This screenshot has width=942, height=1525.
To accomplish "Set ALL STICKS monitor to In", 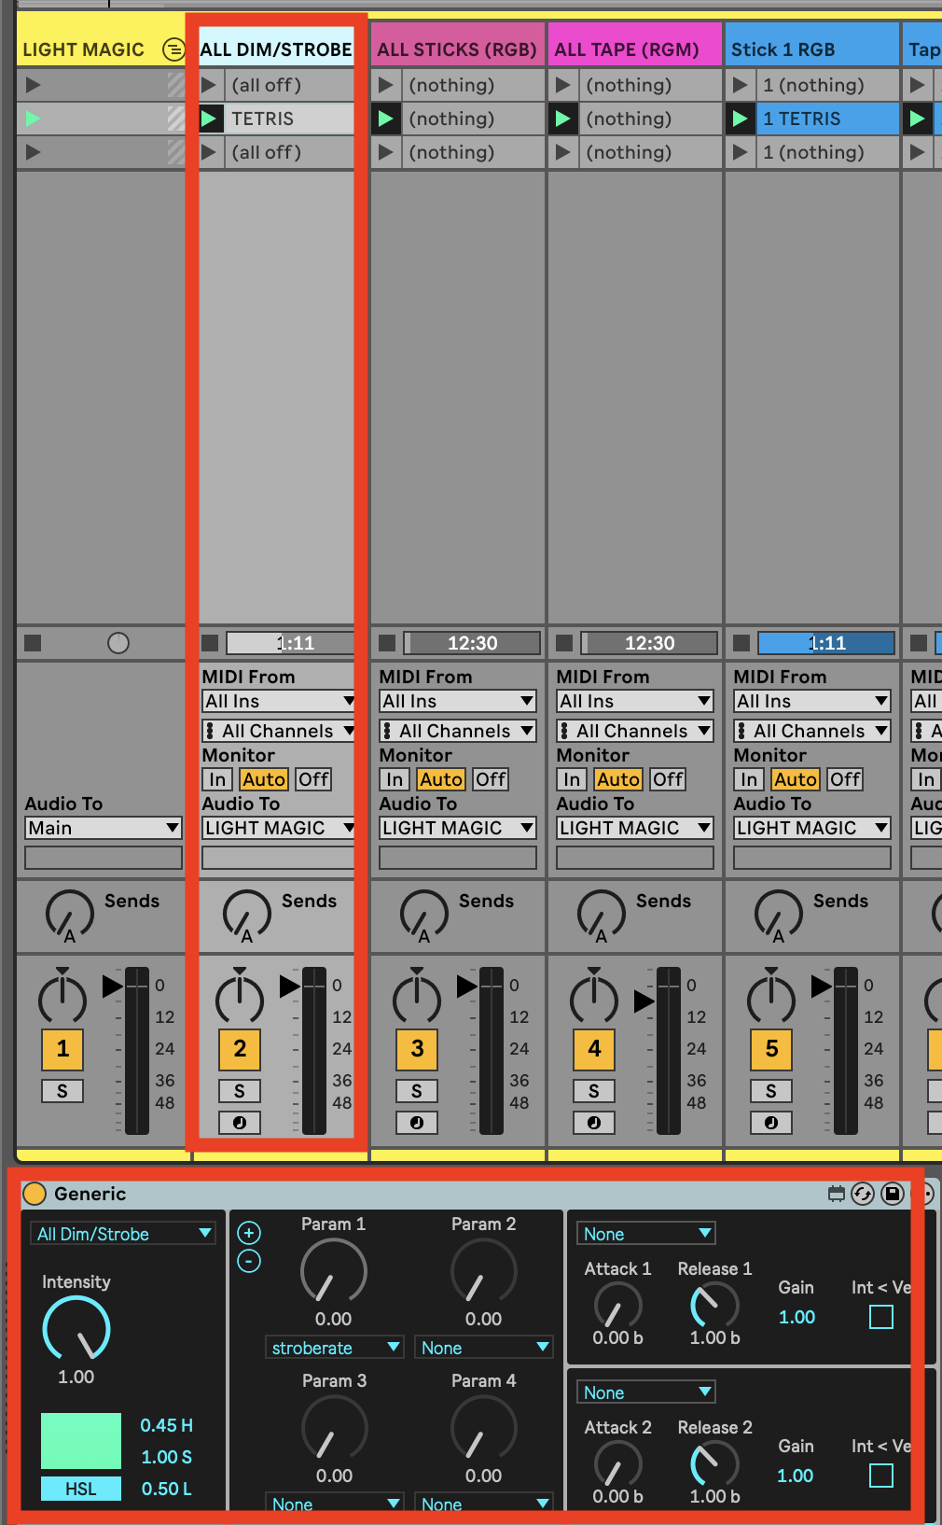I will [395, 779].
